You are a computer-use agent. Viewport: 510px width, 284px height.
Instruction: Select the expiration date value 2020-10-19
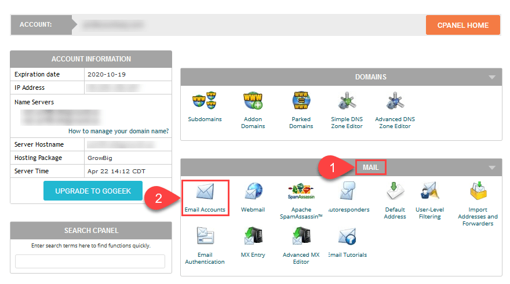[x=107, y=75]
